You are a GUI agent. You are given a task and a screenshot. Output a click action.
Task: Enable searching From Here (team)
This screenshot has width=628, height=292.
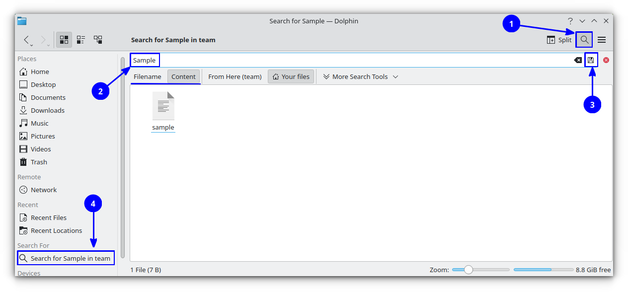point(235,76)
